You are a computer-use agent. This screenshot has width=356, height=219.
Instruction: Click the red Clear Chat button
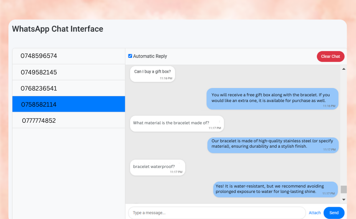330,56
